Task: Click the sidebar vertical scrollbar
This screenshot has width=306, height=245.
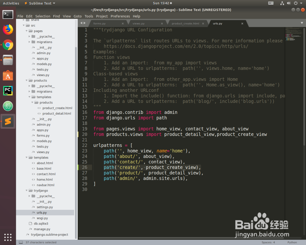Action: click(x=76, y=143)
